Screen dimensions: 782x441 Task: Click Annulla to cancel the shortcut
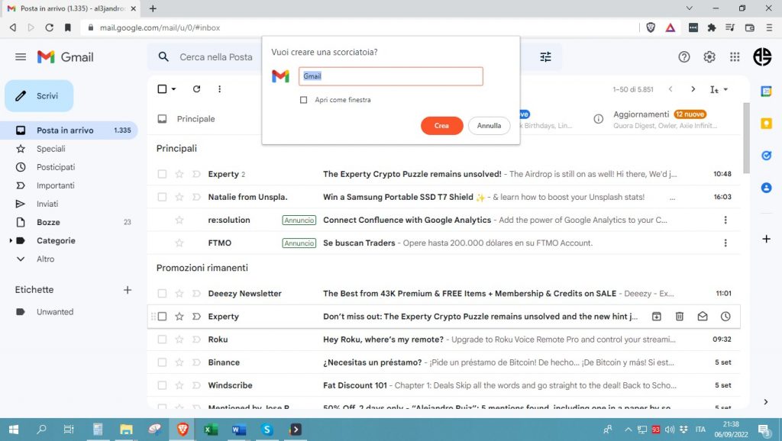(489, 126)
